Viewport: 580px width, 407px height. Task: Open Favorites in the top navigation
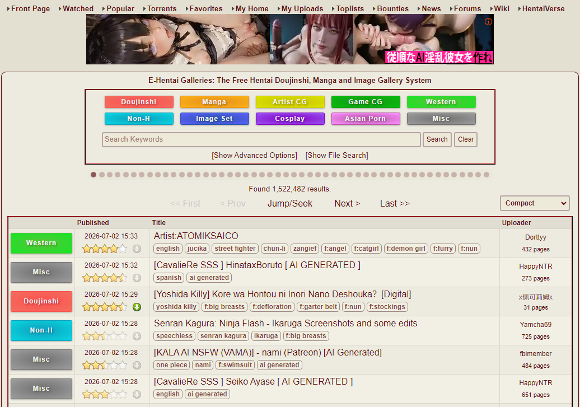coord(205,8)
